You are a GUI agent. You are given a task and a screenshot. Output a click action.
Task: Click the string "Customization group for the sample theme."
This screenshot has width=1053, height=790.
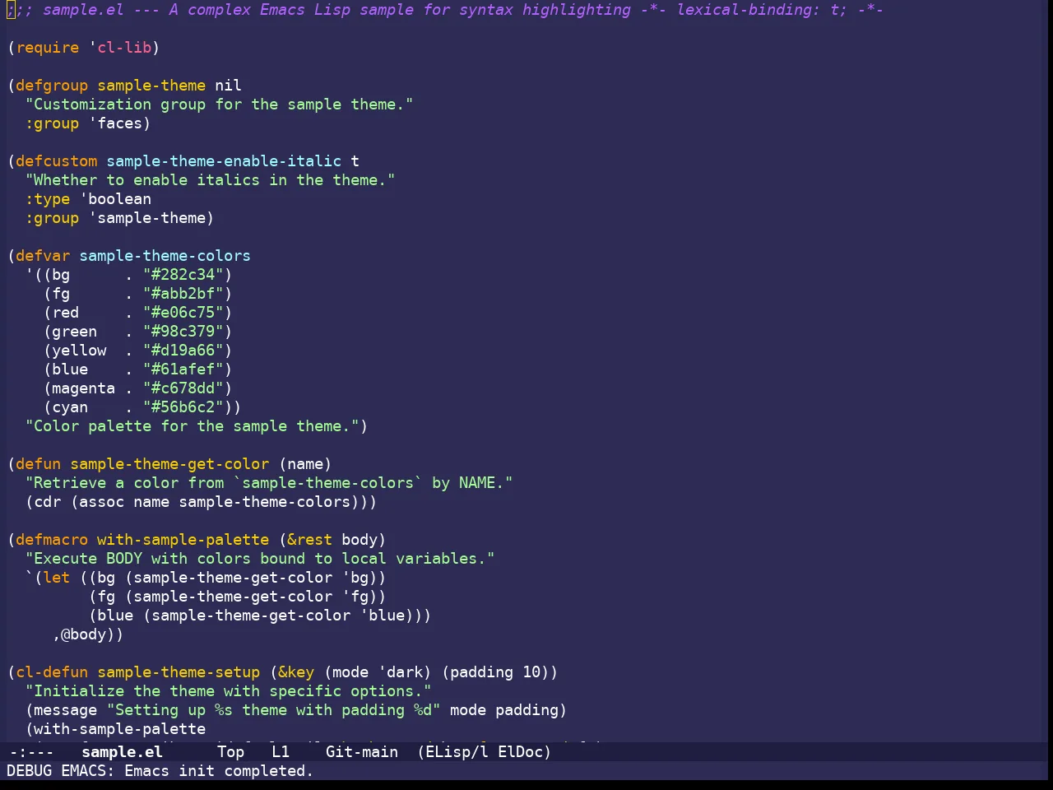tap(220, 105)
